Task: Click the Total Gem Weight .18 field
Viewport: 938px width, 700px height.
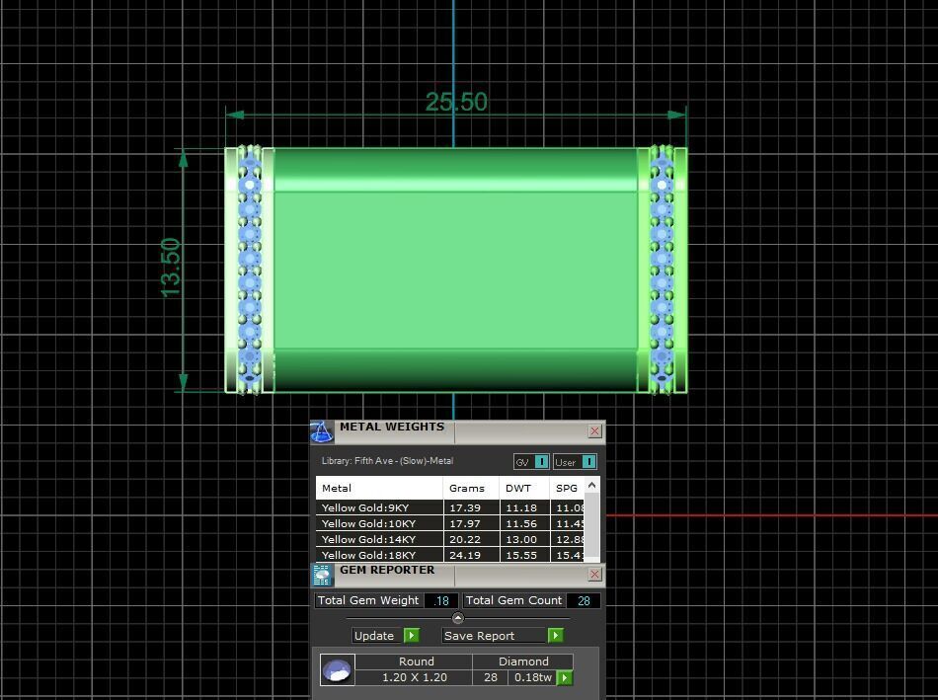Action: point(441,600)
